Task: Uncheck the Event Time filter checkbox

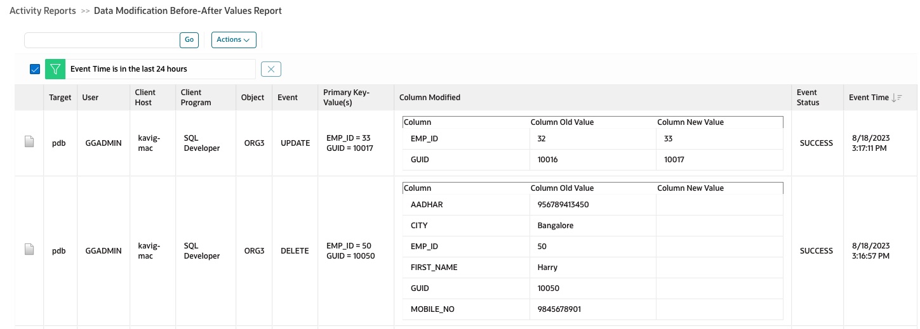Action: click(x=35, y=69)
